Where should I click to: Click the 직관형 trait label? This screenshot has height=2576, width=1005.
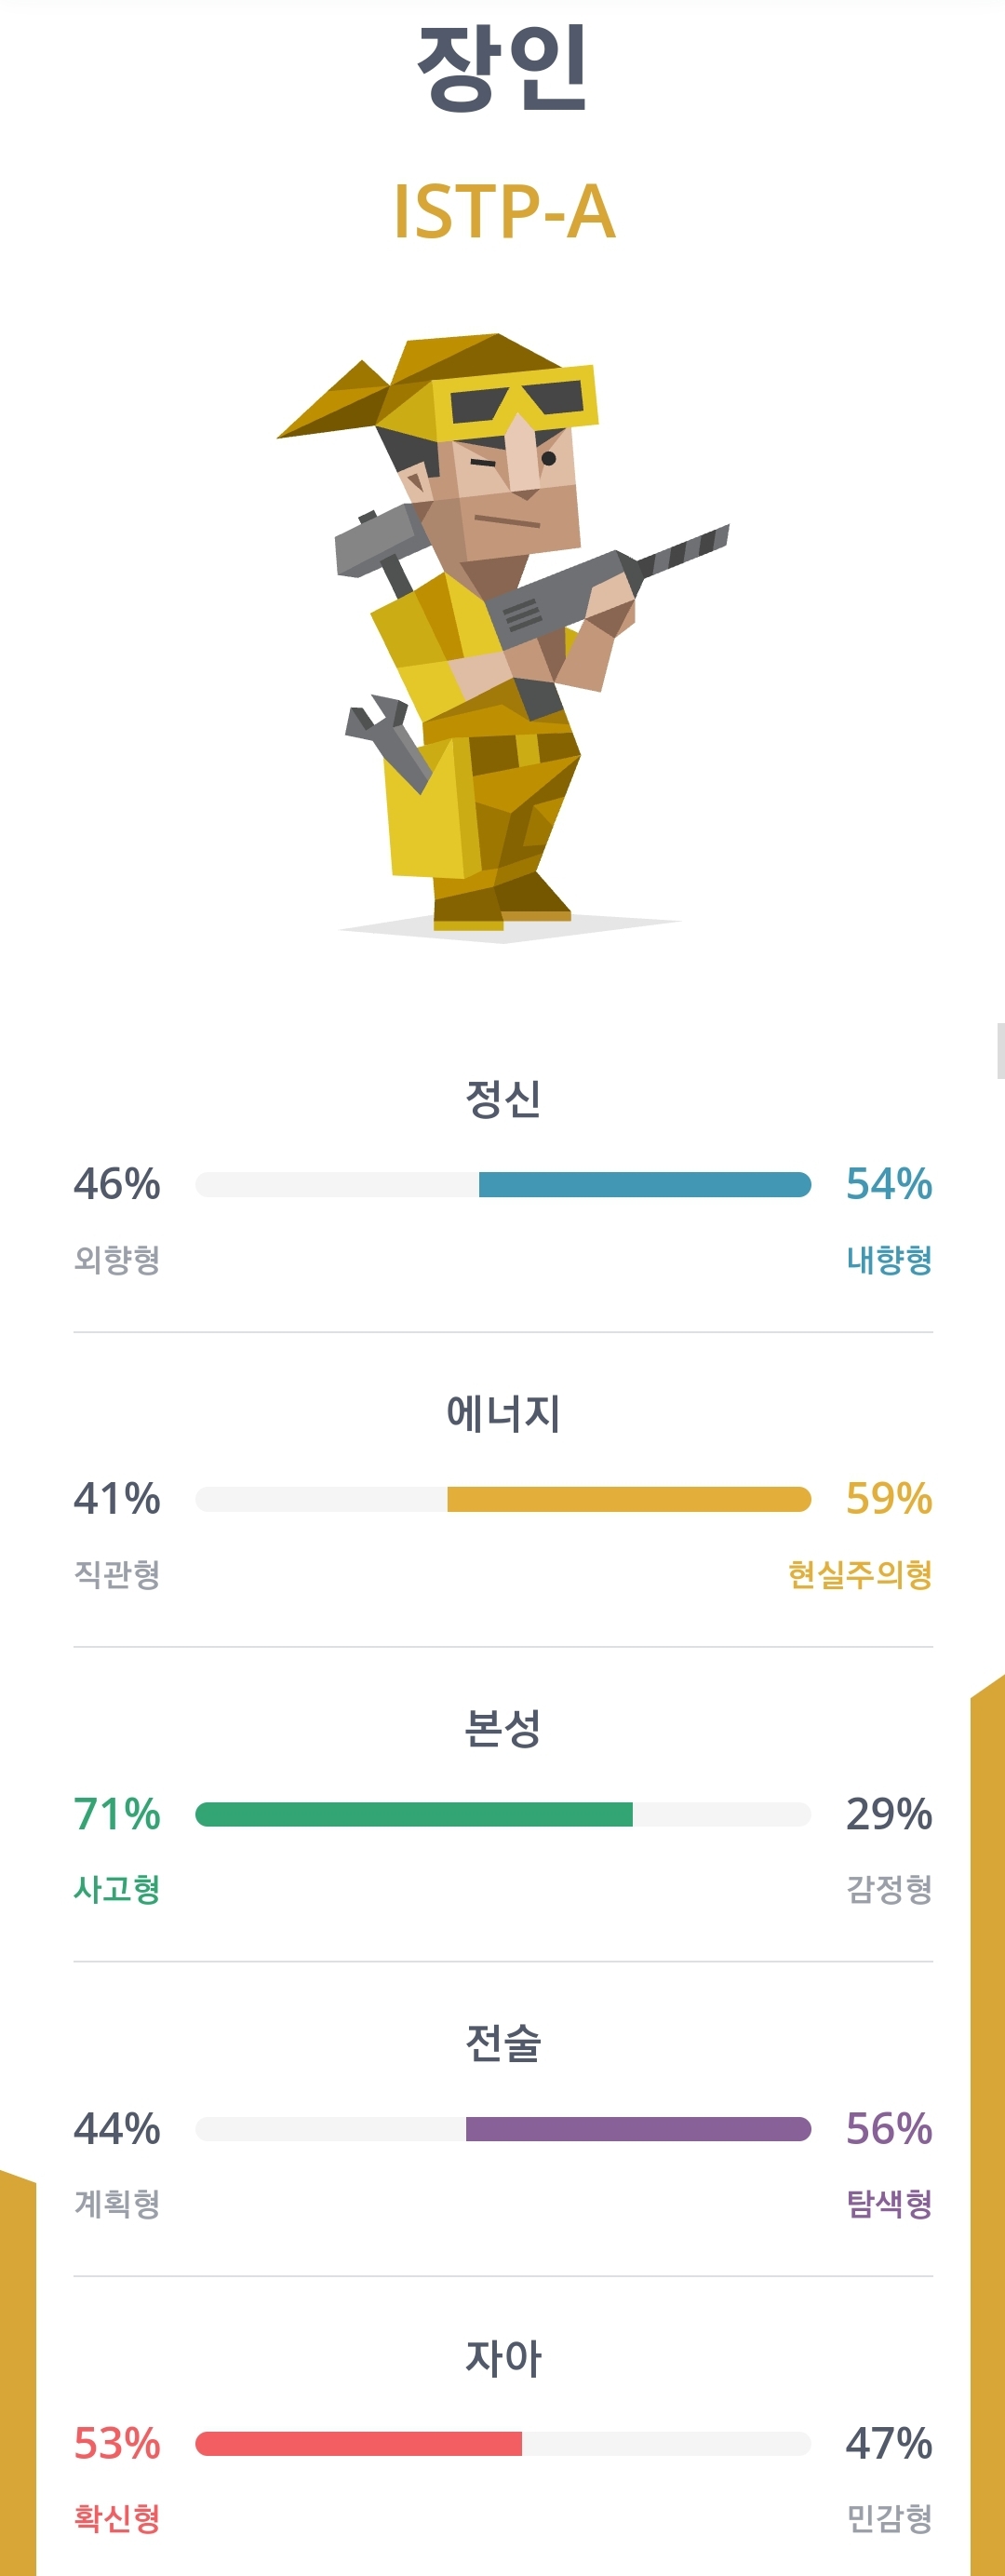click(x=118, y=1575)
